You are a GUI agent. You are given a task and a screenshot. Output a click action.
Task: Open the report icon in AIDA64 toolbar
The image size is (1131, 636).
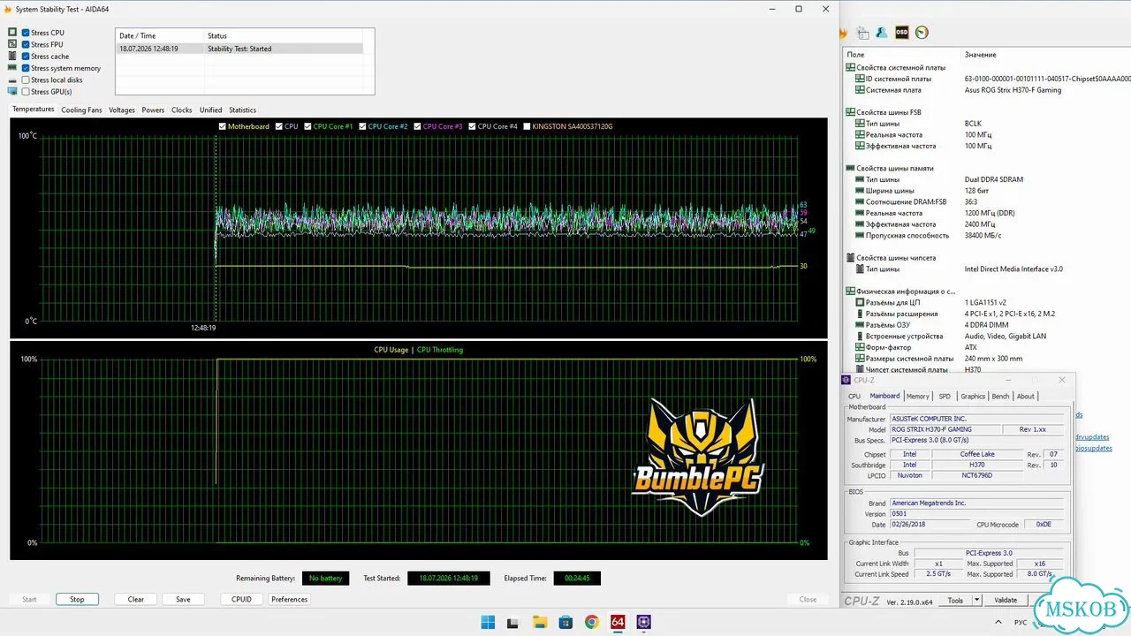(x=862, y=33)
